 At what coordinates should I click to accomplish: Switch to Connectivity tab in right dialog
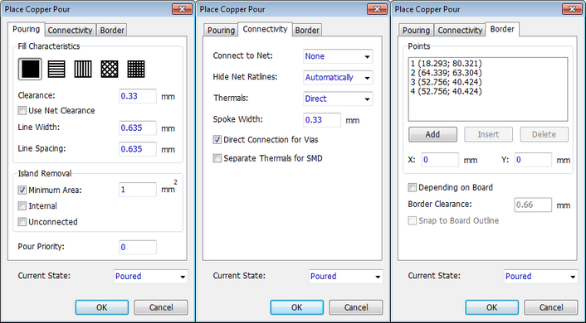[x=460, y=30]
